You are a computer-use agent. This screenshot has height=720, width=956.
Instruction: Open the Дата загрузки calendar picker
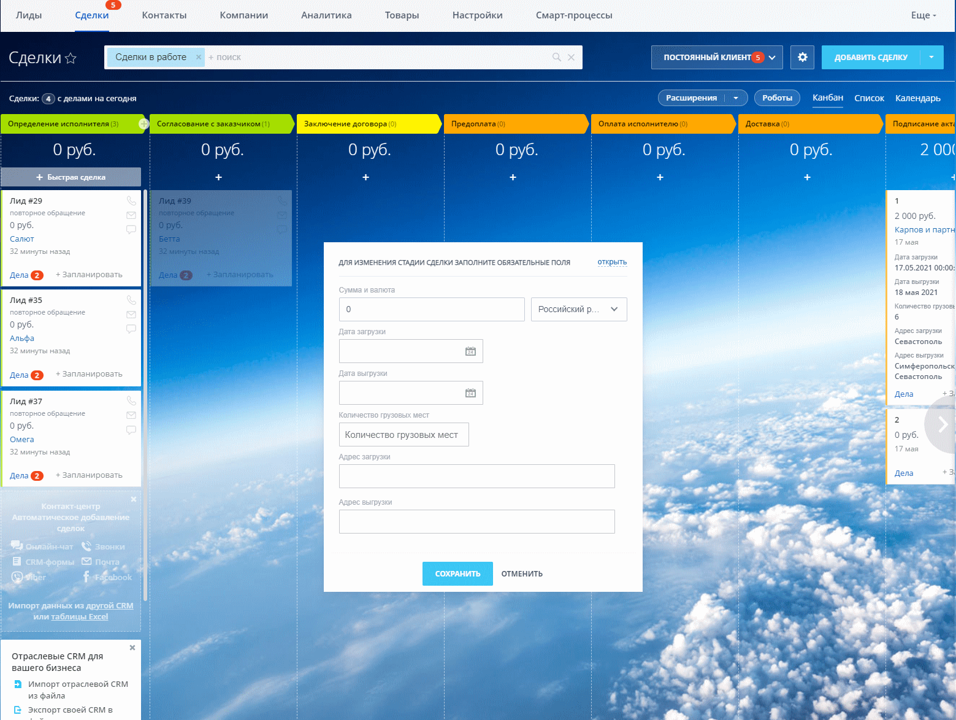470,351
